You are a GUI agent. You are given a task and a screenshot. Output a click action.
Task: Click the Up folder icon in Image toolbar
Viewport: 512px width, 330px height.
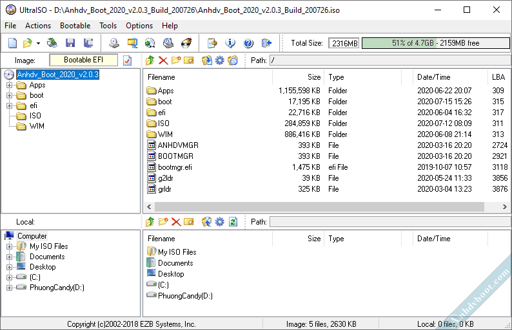click(x=150, y=60)
